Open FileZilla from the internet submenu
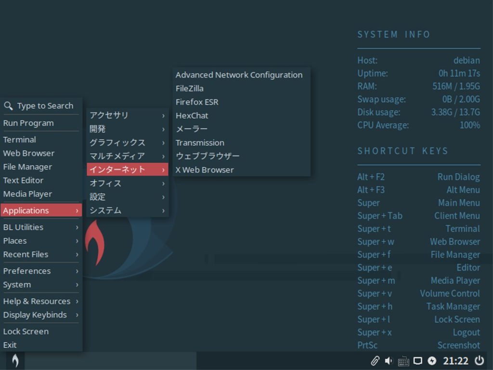Screen dimensions: 493x370 (x=190, y=88)
